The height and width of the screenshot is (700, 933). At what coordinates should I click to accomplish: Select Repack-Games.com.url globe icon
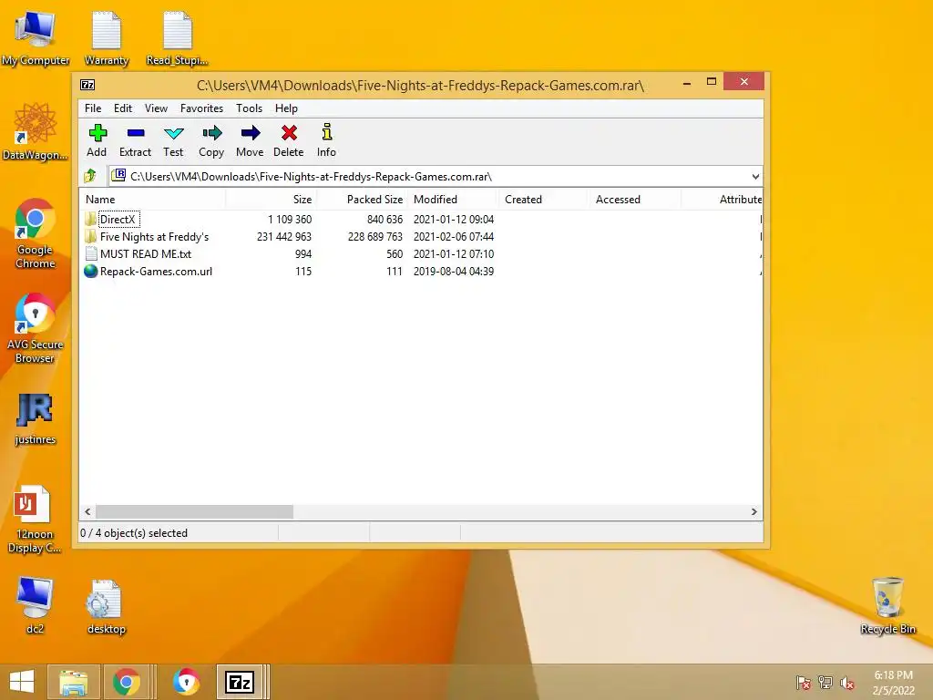90,271
